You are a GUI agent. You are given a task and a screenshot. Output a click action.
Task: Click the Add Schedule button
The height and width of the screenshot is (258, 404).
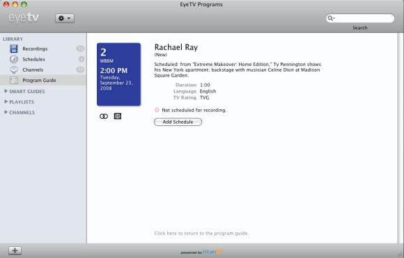(x=178, y=122)
